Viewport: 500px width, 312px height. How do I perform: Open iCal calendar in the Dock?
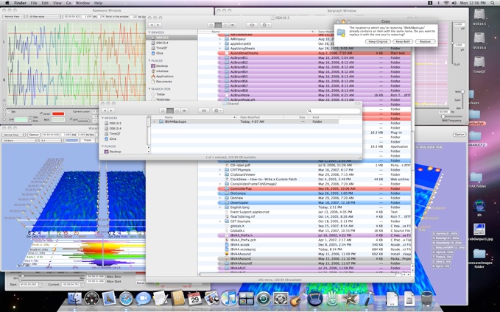pos(194,298)
